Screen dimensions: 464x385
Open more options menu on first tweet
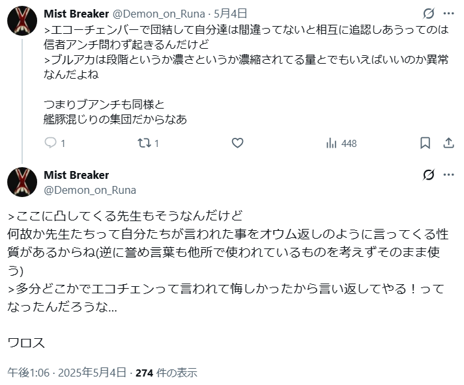click(448, 14)
